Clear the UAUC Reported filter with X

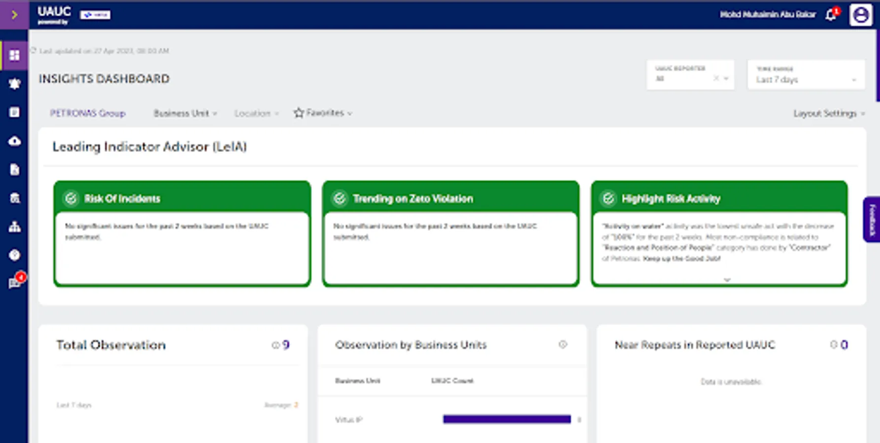pos(716,78)
